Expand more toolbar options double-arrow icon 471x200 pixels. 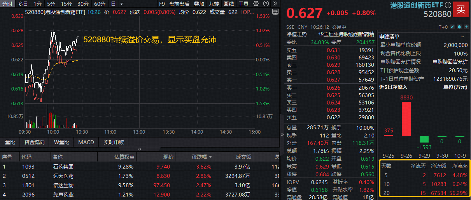click(275, 4)
